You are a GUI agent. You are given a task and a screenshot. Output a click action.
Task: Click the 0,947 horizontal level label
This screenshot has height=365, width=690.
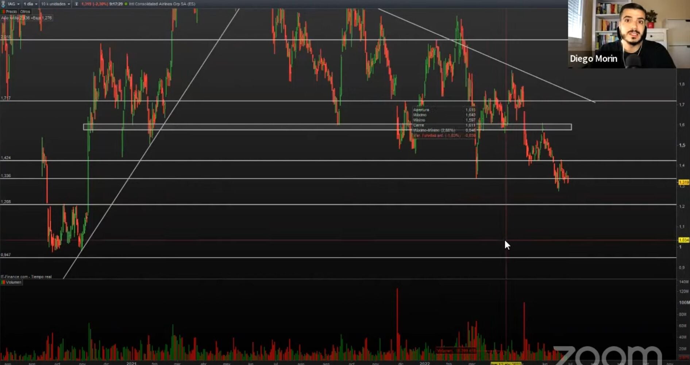[6, 255]
